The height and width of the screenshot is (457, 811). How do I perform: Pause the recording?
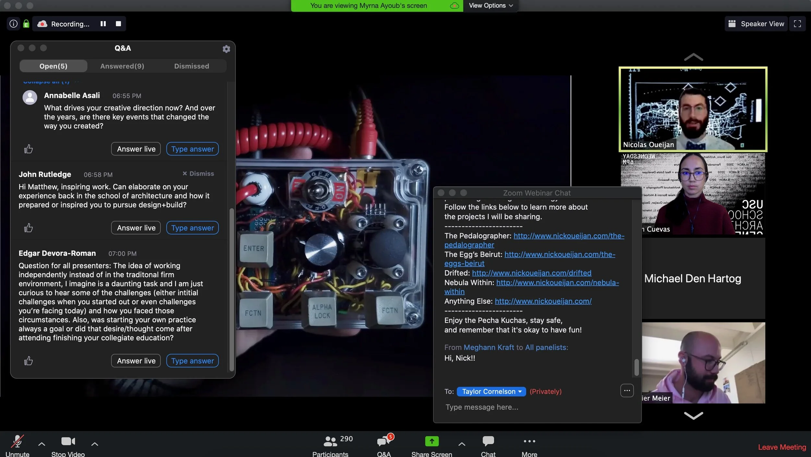click(x=103, y=24)
